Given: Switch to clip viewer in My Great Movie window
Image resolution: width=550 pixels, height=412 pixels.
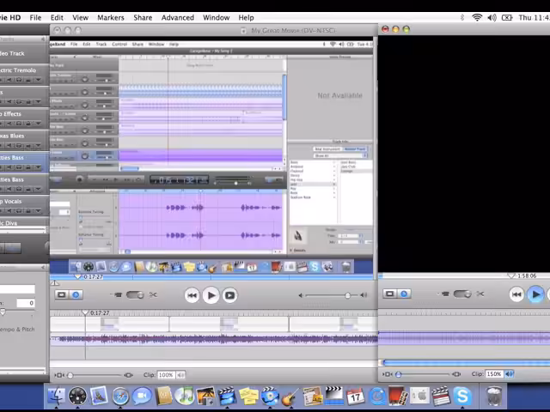Looking at the screenshot, I should (x=62, y=294).
